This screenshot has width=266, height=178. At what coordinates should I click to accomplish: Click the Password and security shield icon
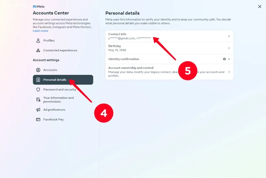pos(38,90)
